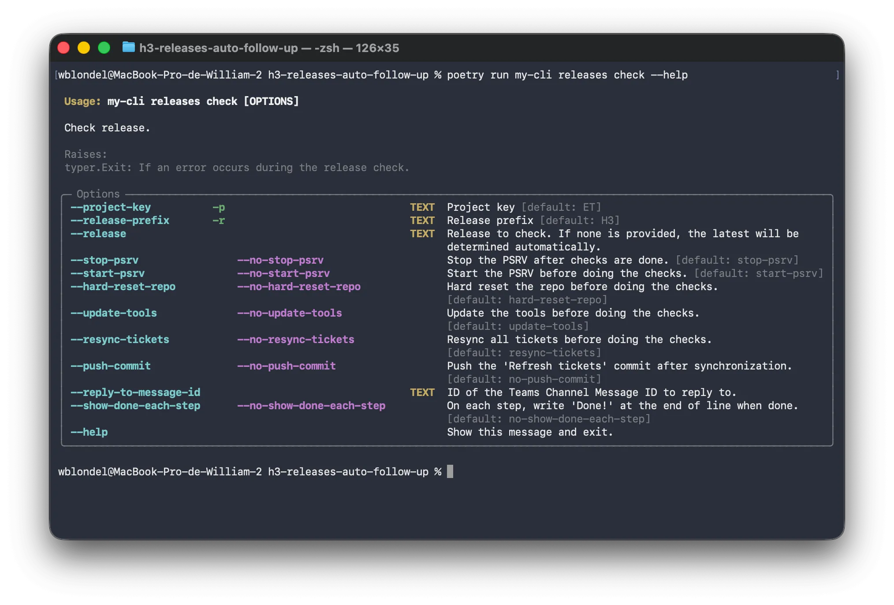This screenshot has width=894, height=605.
Task: Click 'Release prefix [default: H3]' description
Action: (533, 220)
